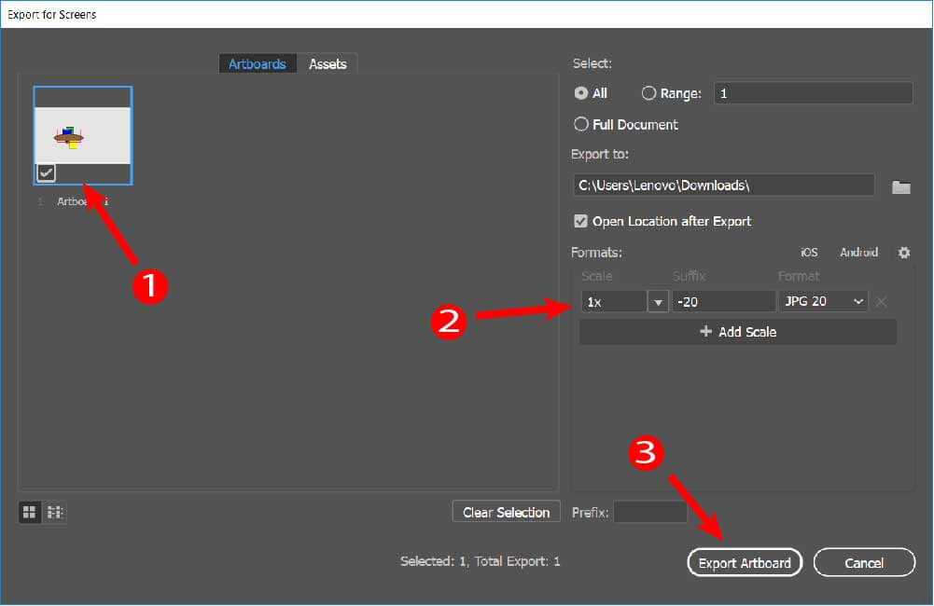The width and height of the screenshot is (934, 606).
Task: Click the Prefix input field
Action: pyautogui.click(x=650, y=512)
